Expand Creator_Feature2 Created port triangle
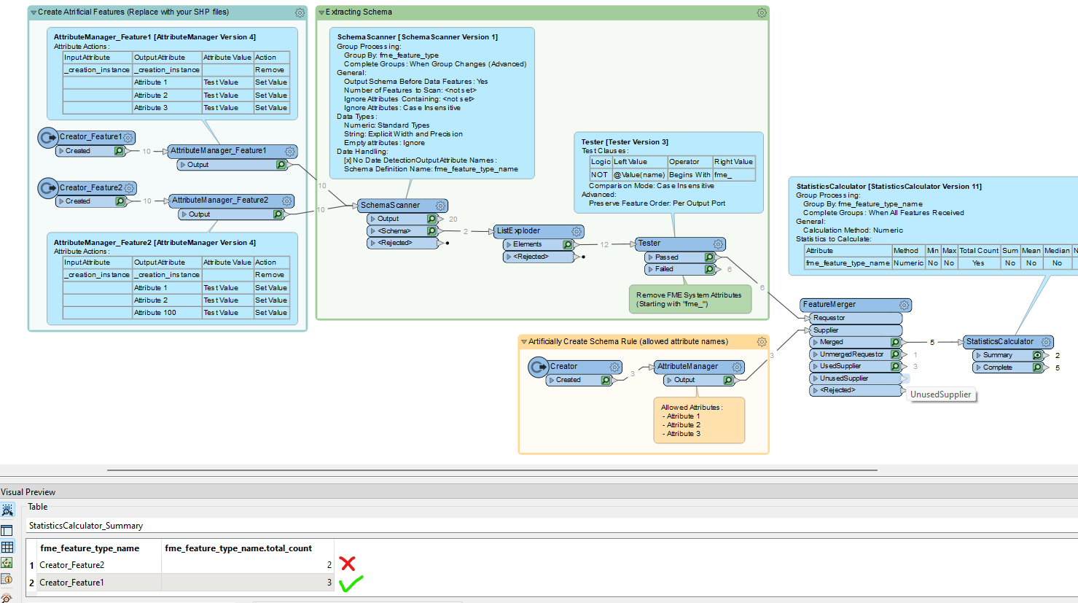 pos(62,201)
